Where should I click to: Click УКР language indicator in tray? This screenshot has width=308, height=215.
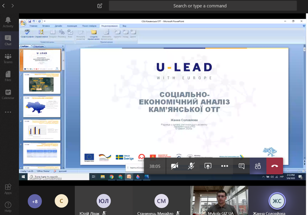point(282,177)
